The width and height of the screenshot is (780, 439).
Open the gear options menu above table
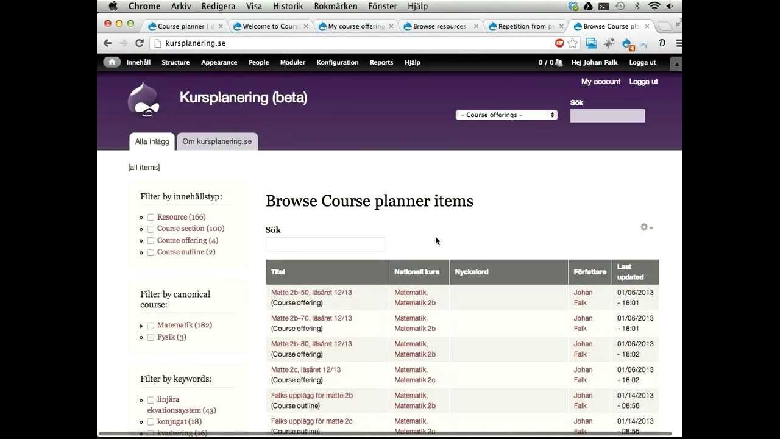pos(647,227)
